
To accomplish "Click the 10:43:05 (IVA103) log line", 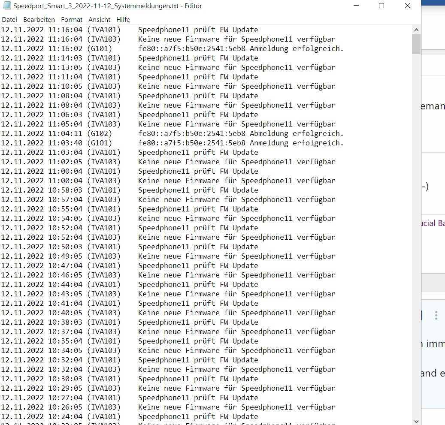I will (168, 294).
